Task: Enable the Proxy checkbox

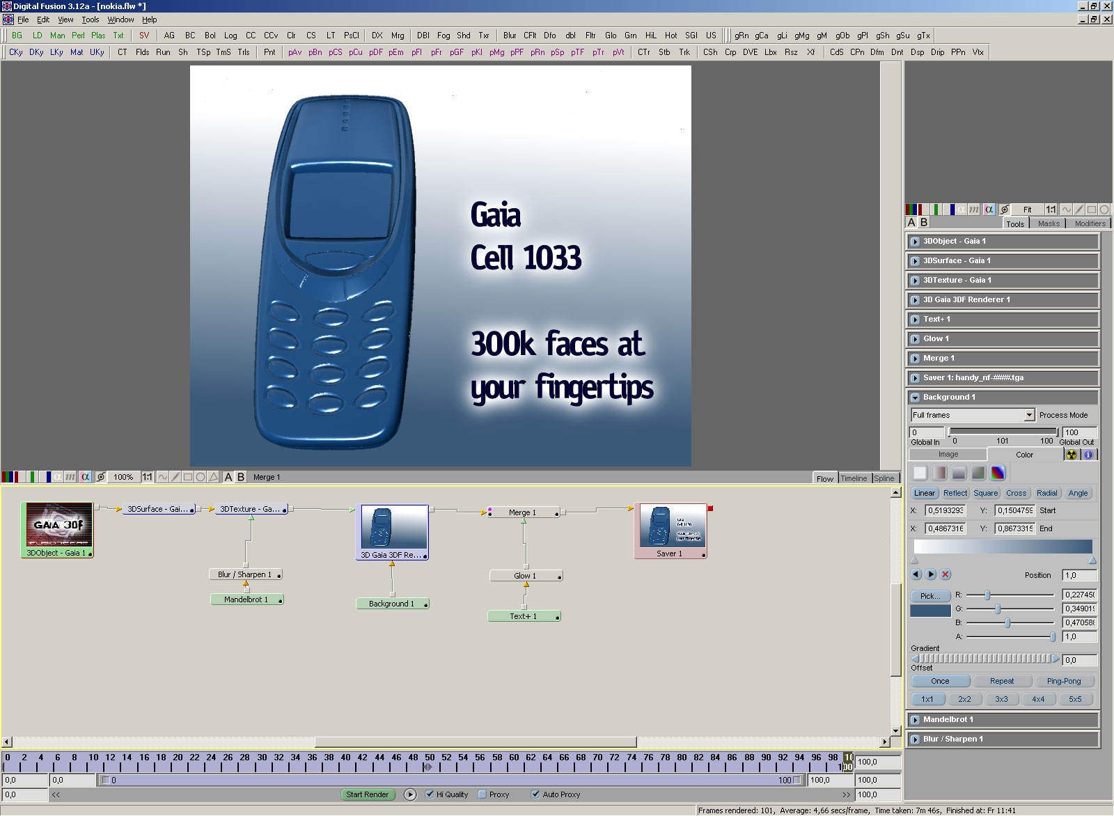Action: click(483, 794)
